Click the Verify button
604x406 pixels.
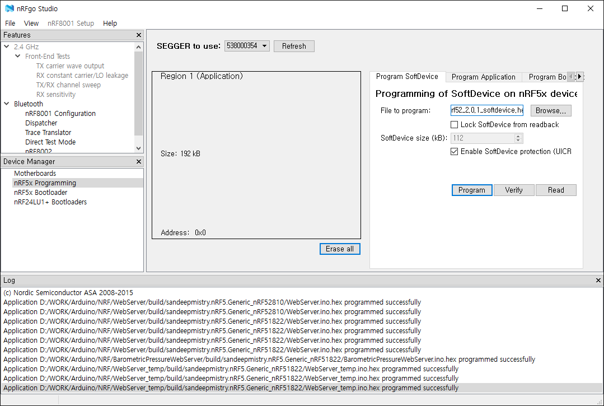pyautogui.click(x=514, y=190)
